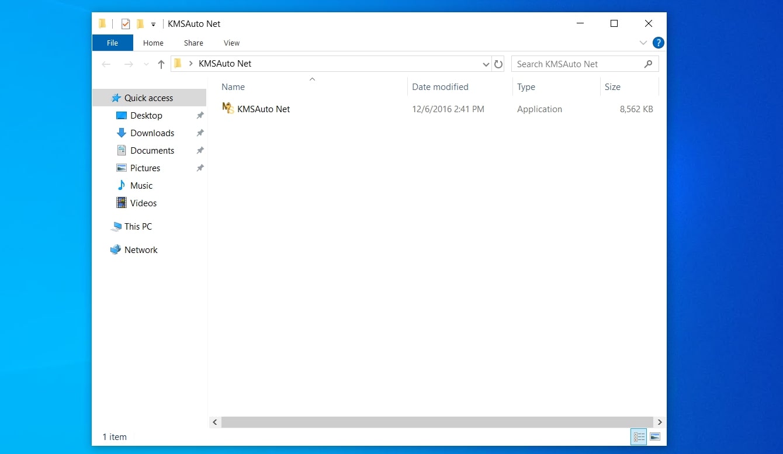Click the Back navigation arrow
This screenshot has height=454, width=783.
pyautogui.click(x=106, y=64)
